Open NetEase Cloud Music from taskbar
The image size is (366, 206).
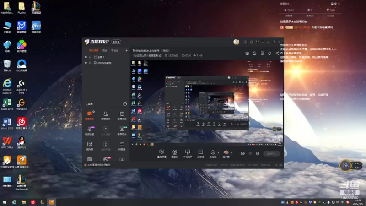pos(33,202)
